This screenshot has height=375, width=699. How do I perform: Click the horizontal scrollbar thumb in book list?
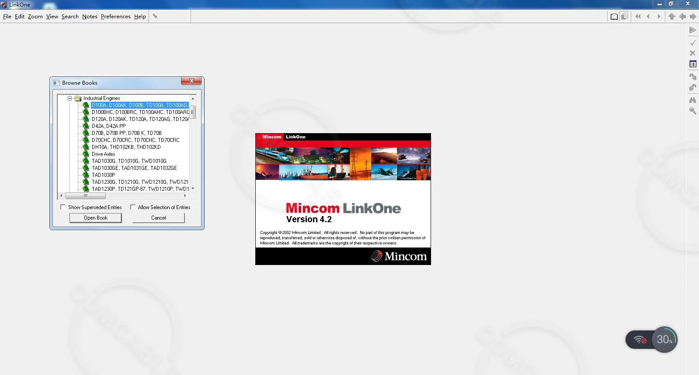85,196
